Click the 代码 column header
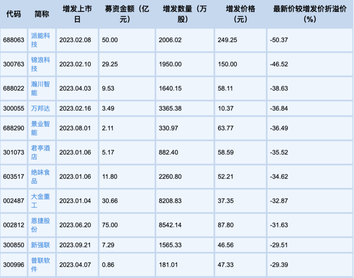This screenshot has height=278, width=354. [14, 14]
